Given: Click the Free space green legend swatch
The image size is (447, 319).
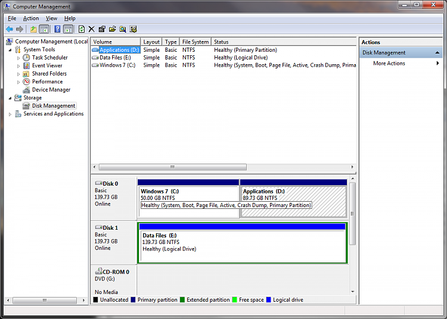Looking at the screenshot, I should [235, 299].
